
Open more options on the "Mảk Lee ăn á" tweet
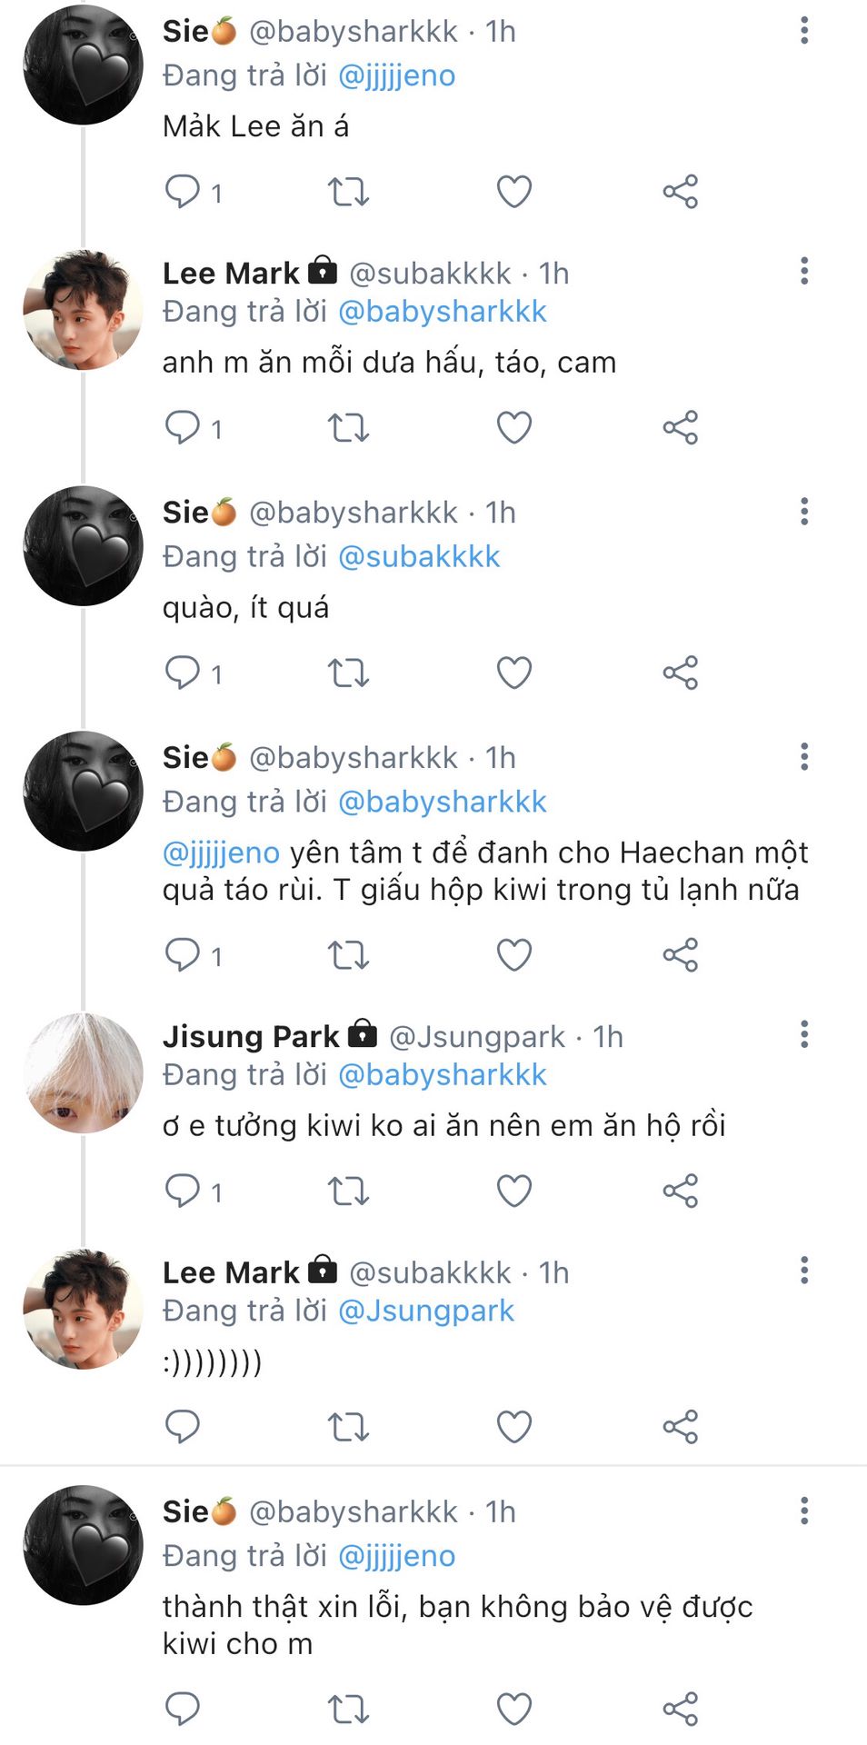pos(804,31)
